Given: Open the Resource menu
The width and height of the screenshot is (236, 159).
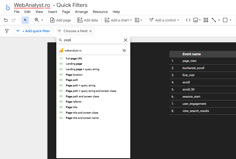Looking at the screenshot, I should tap(100, 12).
